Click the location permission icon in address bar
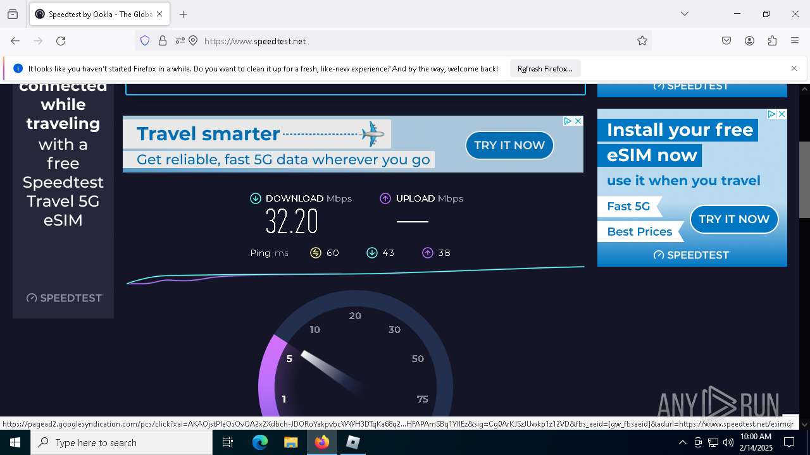This screenshot has width=810, height=455. click(x=194, y=41)
